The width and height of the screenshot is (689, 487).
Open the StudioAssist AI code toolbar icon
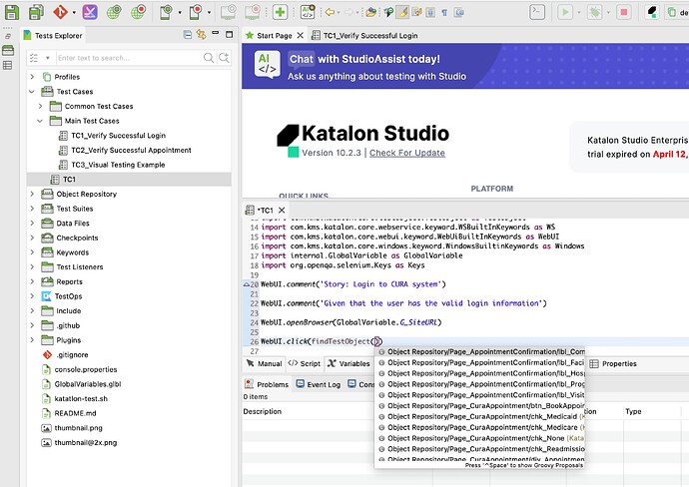(x=308, y=12)
